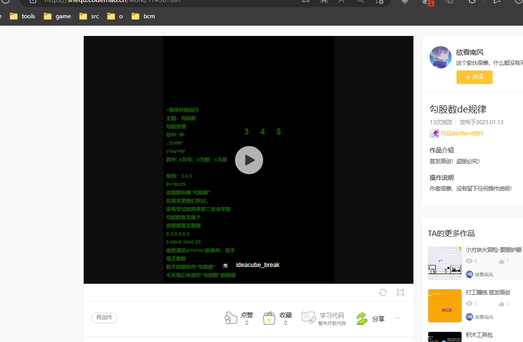Click the 再创作 remix button
The width and height of the screenshot is (523, 342).
pos(104,317)
